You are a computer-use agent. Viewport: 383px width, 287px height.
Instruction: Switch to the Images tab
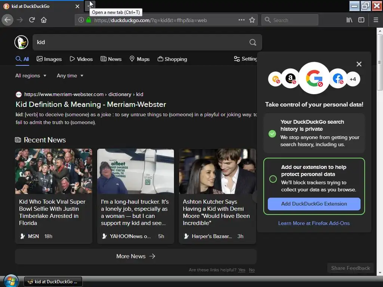click(49, 59)
